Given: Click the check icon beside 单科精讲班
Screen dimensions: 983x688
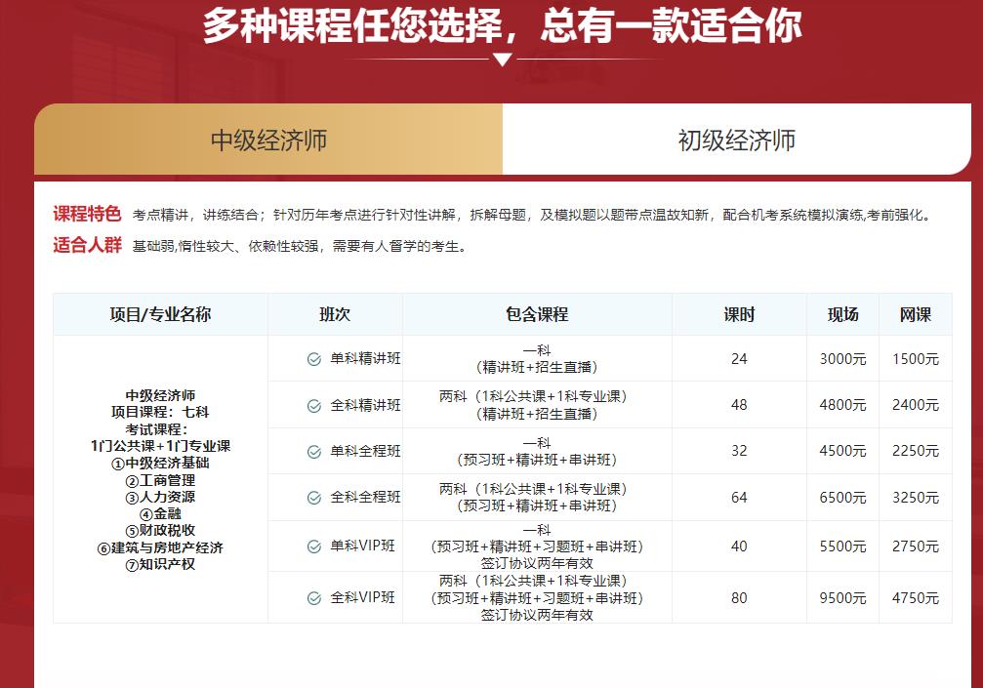Looking at the screenshot, I should point(314,359).
